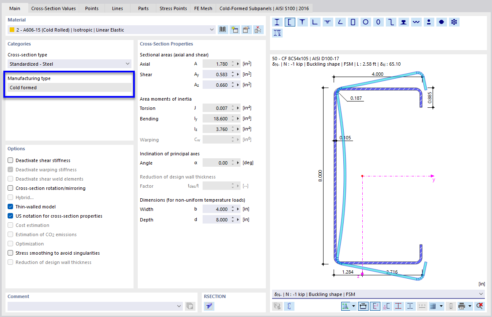This screenshot has width=492, height=317.
Task: Switch to the Cross-Section Values tab
Action: pos(53,8)
